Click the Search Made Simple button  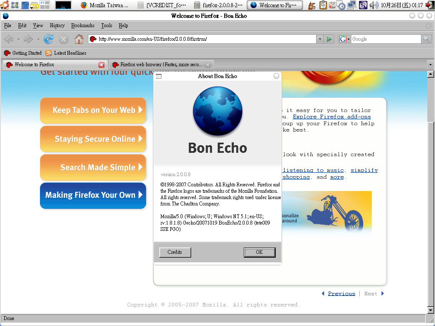click(93, 167)
